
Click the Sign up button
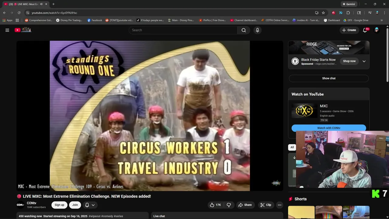pyautogui.click(x=59, y=205)
